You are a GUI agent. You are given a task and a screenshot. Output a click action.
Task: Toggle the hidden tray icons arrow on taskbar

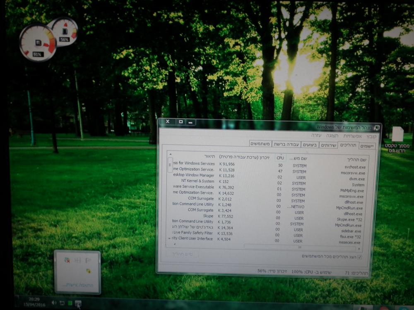click(x=78, y=304)
